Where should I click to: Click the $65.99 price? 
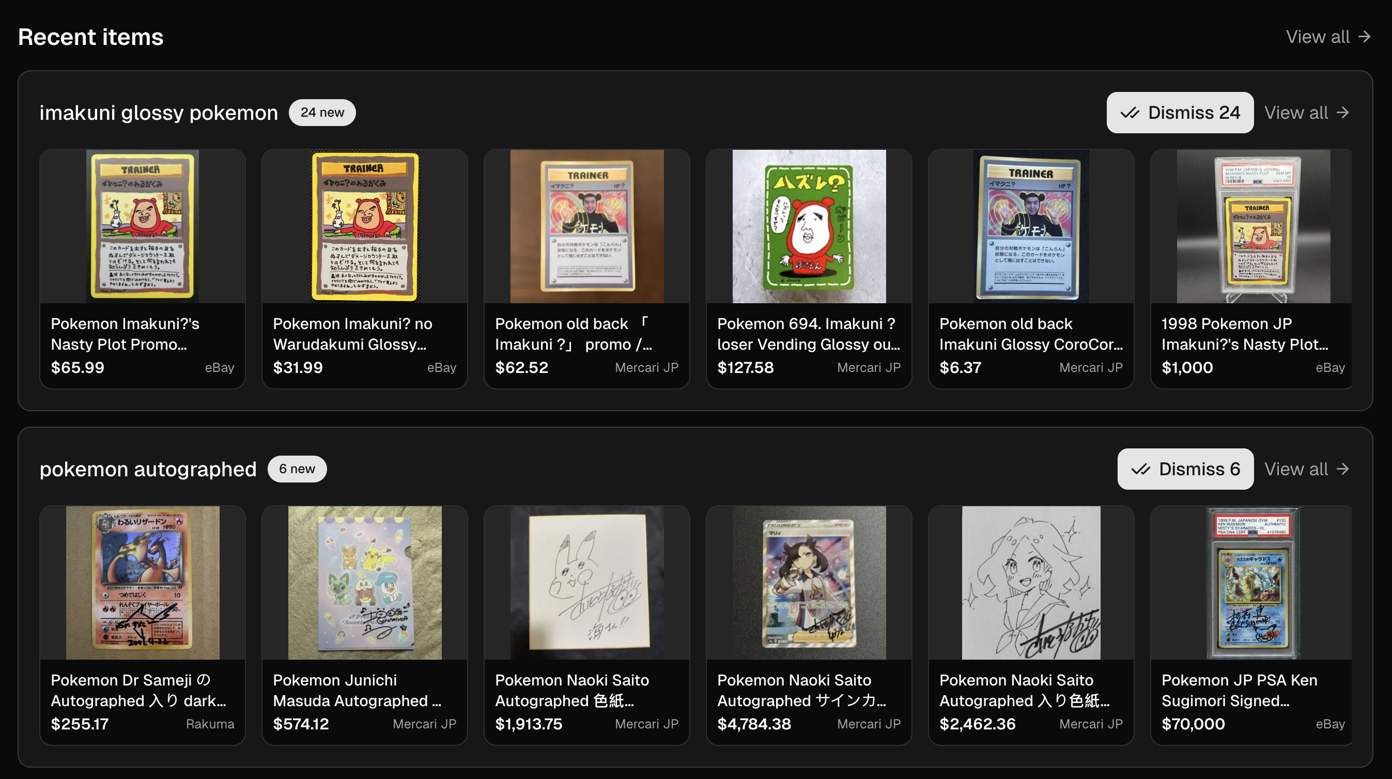(78, 367)
